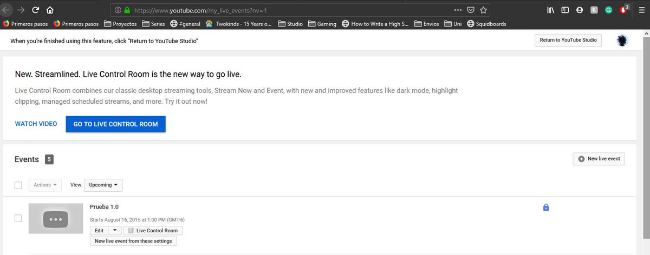Click the events count badge 5
This screenshot has height=255, width=650.
coord(49,159)
